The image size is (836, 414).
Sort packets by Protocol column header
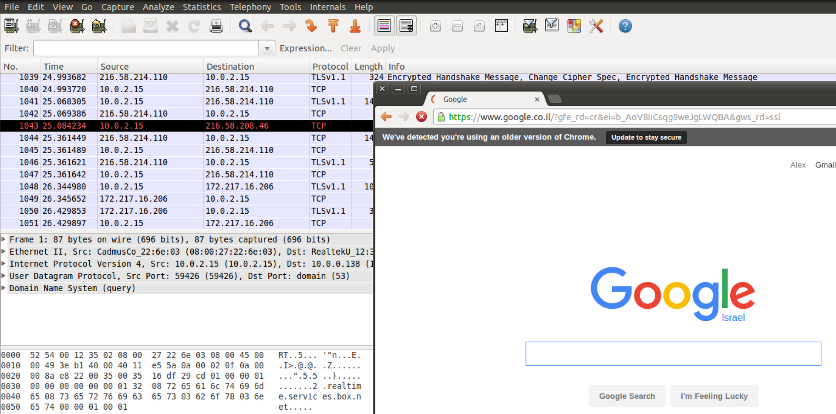point(330,67)
